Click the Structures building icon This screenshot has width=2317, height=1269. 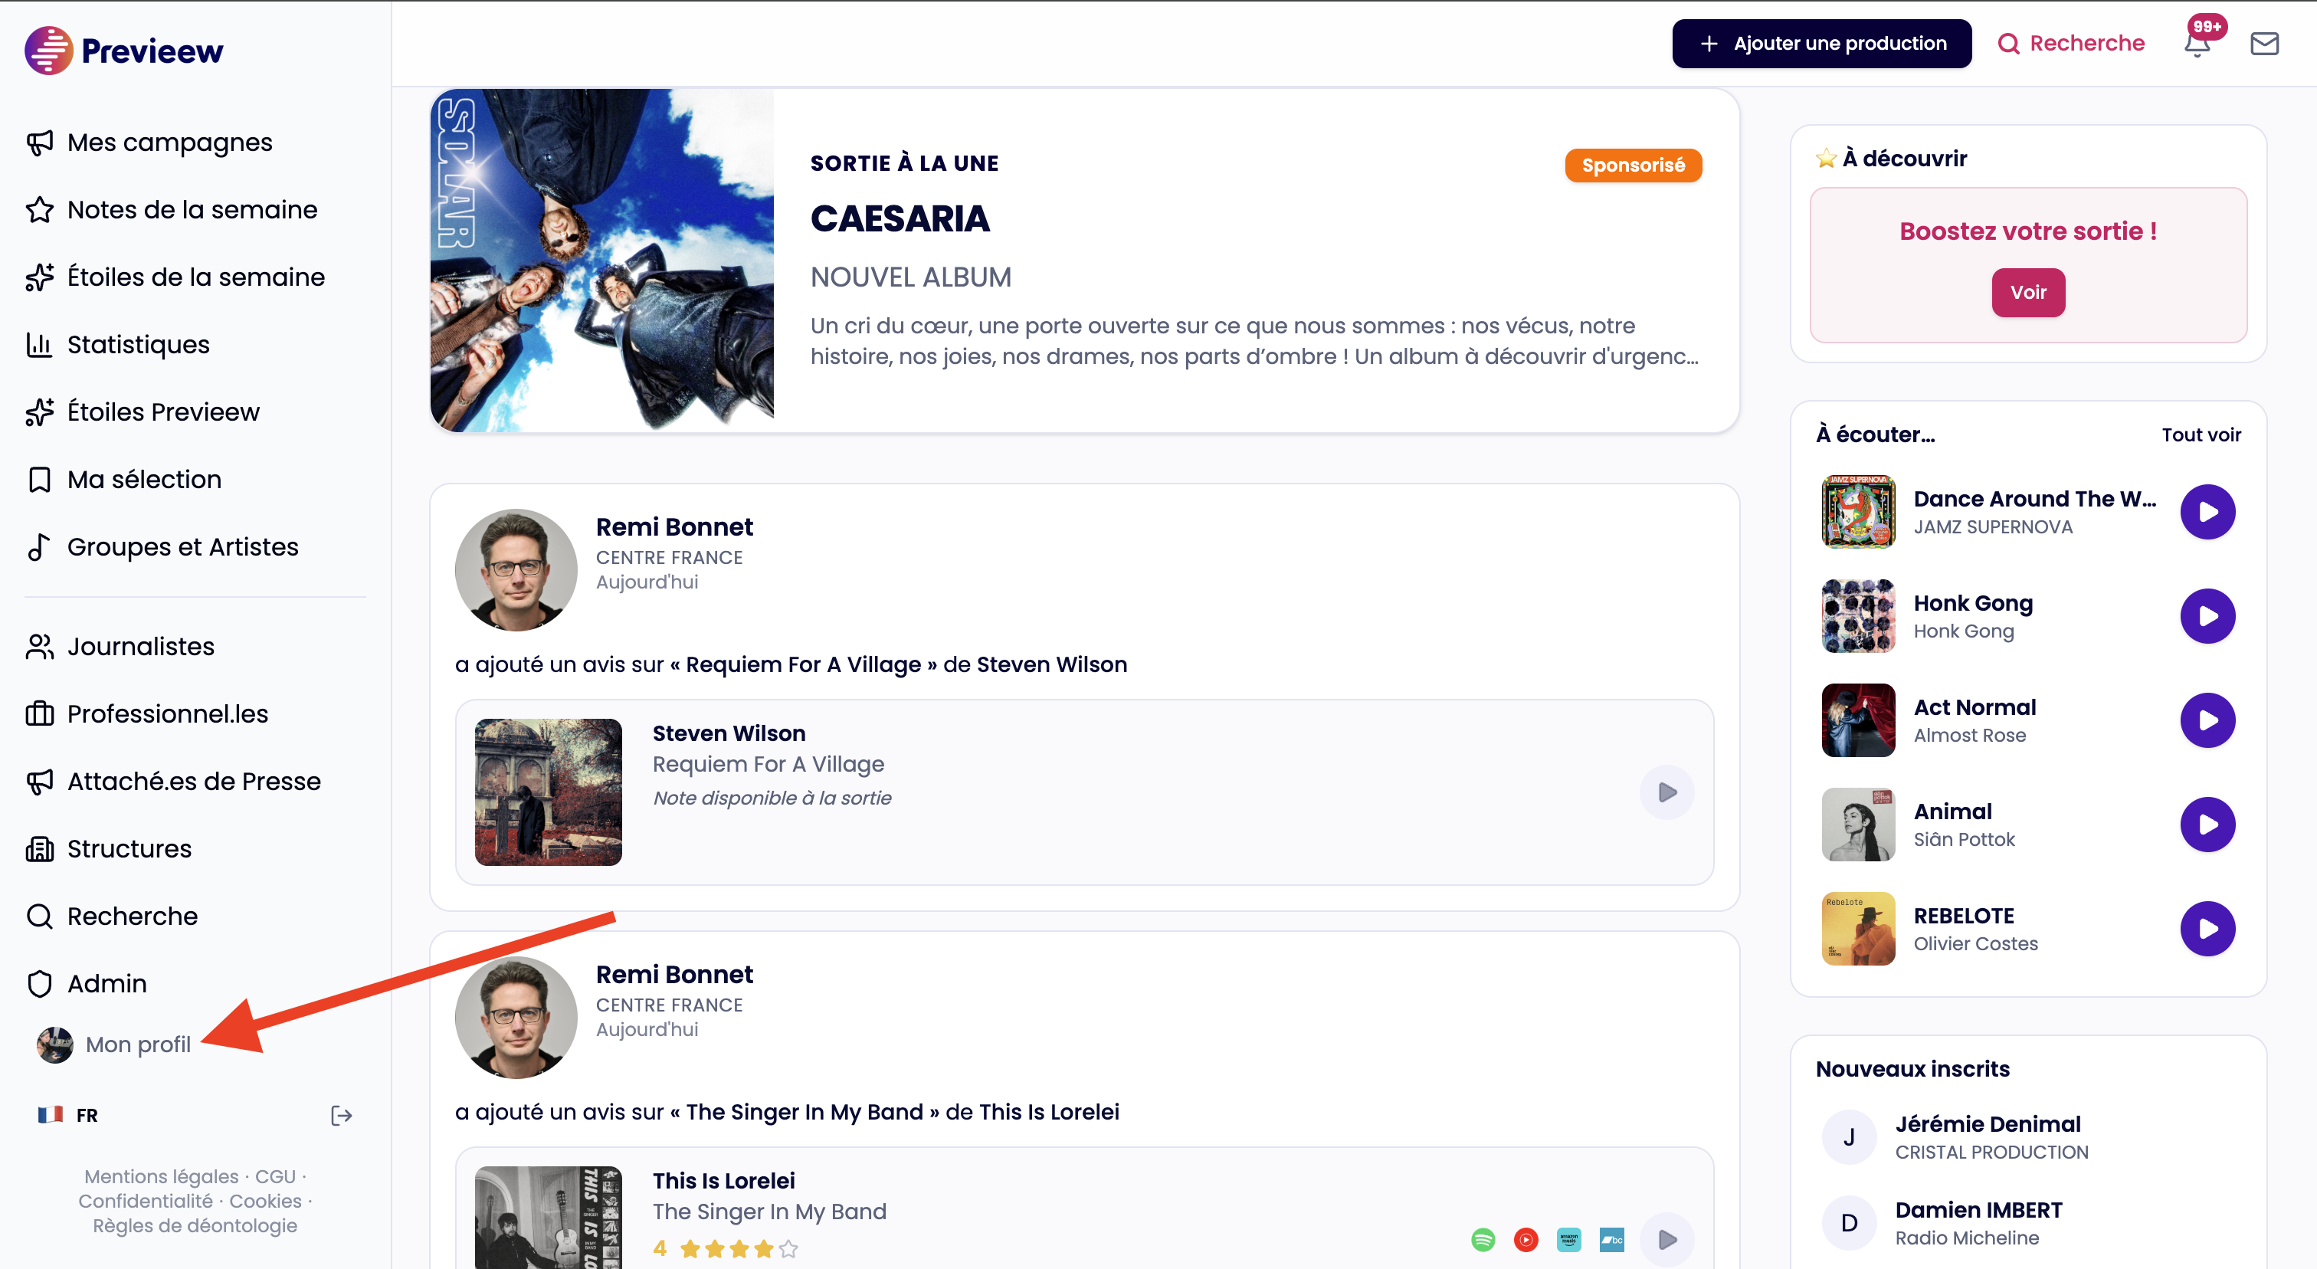click(38, 849)
